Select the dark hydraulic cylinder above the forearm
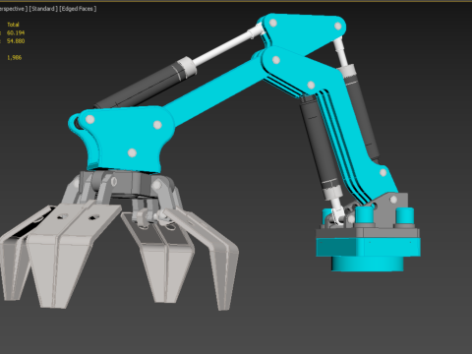The width and height of the screenshot is (472, 354). point(145,84)
